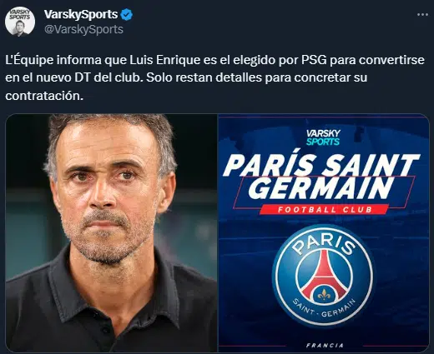The image size is (434, 354).
Task: Click the PSG crest logo
Action: click(323, 276)
